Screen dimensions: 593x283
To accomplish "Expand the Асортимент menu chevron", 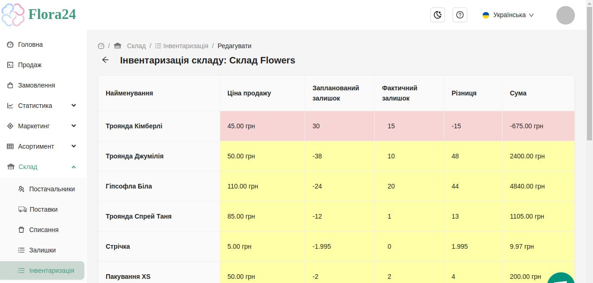I will click(74, 146).
